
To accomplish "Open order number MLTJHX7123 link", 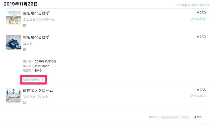I will [200, 5].
